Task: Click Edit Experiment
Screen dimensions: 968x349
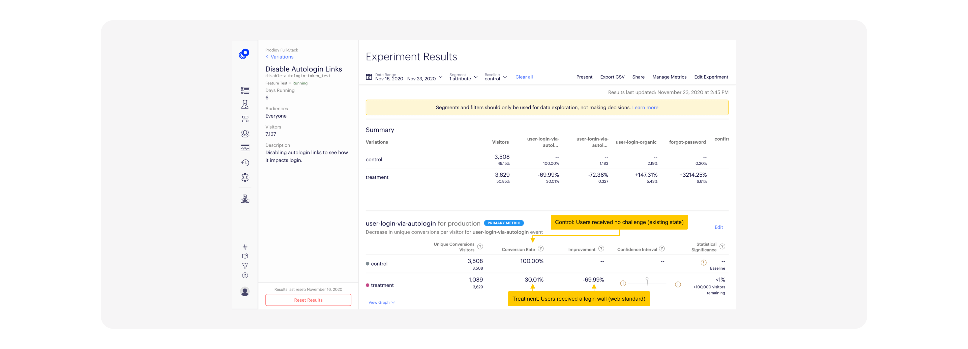Action: point(711,77)
